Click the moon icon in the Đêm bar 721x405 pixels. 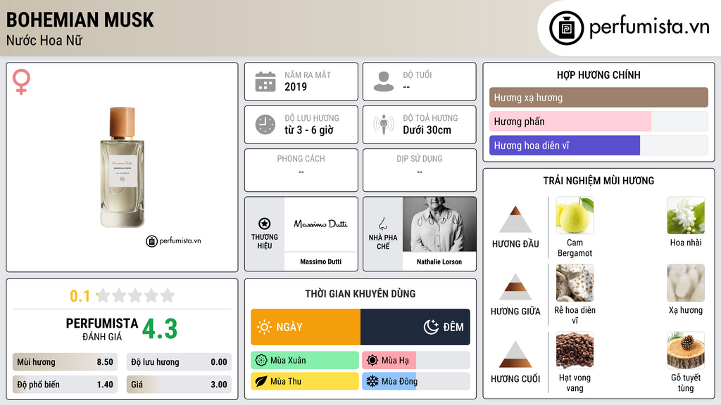click(x=431, y=327)
